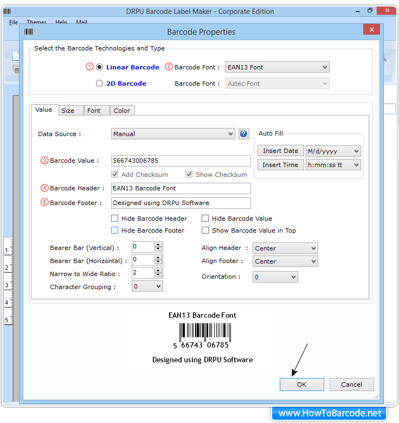Viewport: 399px width, 423px height.
Task: Click the Insert Time button
Action: tap(281, 165)
